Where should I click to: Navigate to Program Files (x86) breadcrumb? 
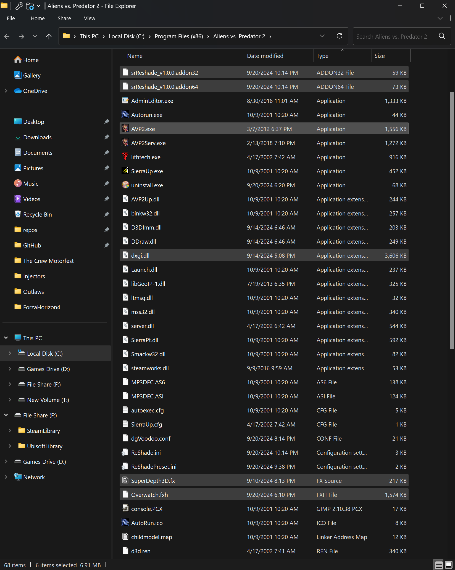(179, 36)
